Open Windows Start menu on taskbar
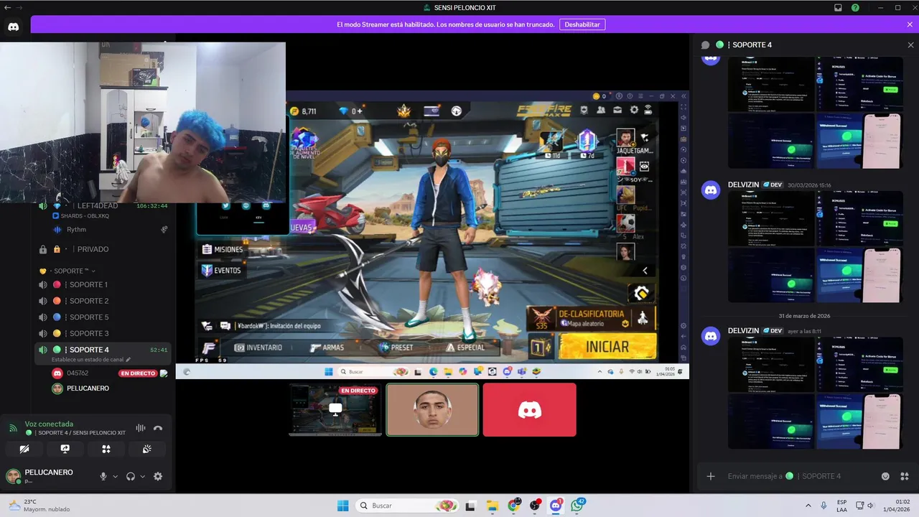Screen dimensions: 919x517 point(343,506)
